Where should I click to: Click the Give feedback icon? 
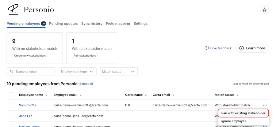(207, 48)
